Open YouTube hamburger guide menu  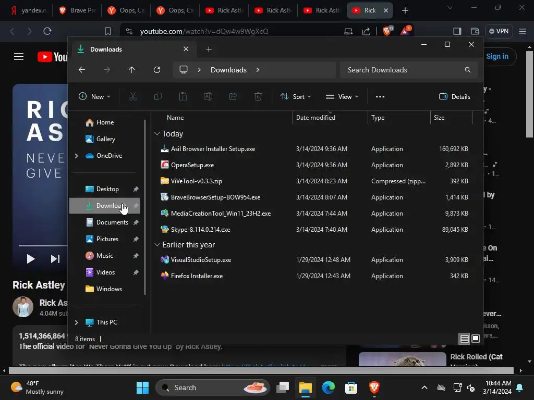point(19,56)
